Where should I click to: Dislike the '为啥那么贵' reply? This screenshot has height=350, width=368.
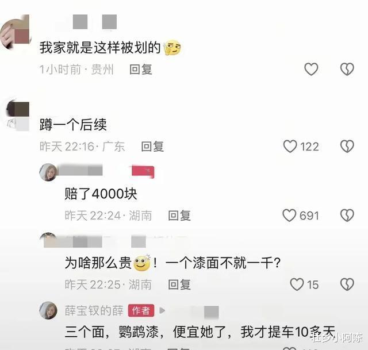coord(347,284)
